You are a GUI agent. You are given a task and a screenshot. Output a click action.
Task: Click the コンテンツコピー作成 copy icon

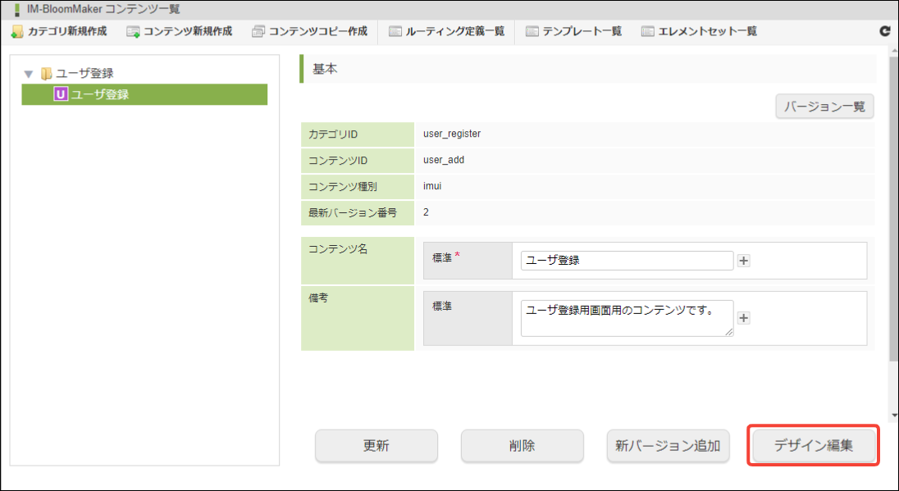pos(258,31)
